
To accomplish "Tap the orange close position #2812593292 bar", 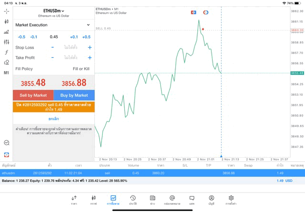I will pyautogui.click(x=53, y=107).
